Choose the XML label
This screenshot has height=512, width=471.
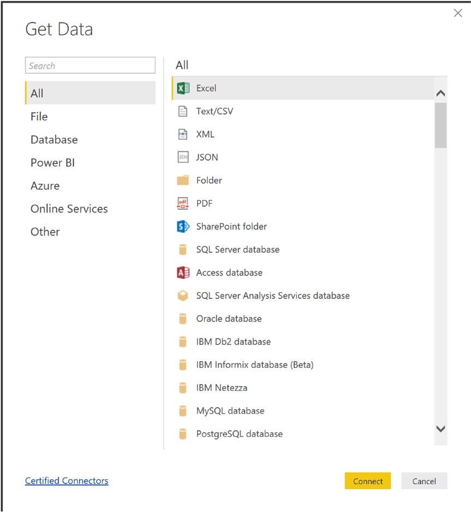pos(205,134)
